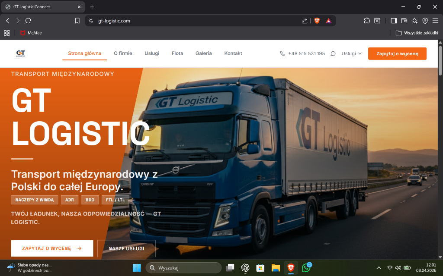Click the Wyszukaj taskbar search box
Screen dimensions: 443x276
coord(183,268)
